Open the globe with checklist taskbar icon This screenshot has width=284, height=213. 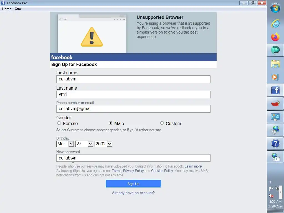275,157
